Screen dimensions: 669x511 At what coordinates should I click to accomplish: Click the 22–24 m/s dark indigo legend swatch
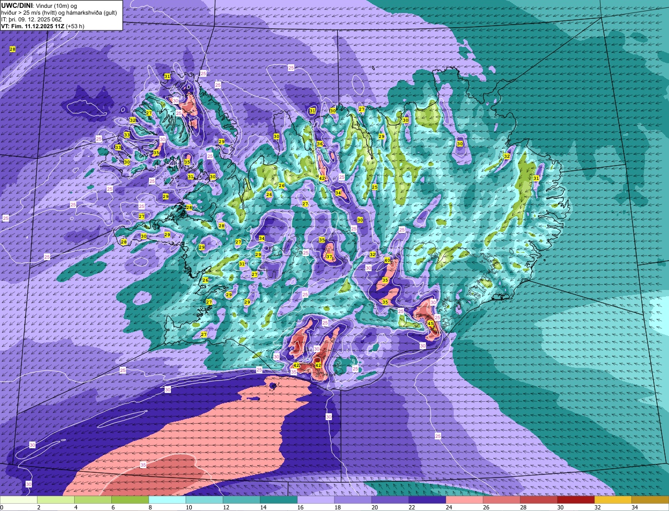point(427,500)
